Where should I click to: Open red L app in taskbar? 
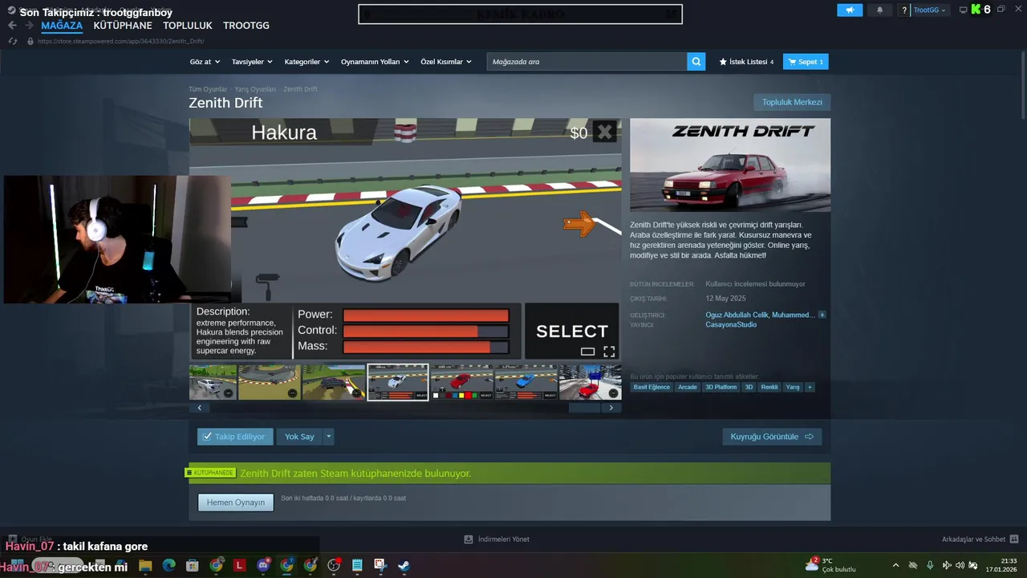(x=239, y=566)
